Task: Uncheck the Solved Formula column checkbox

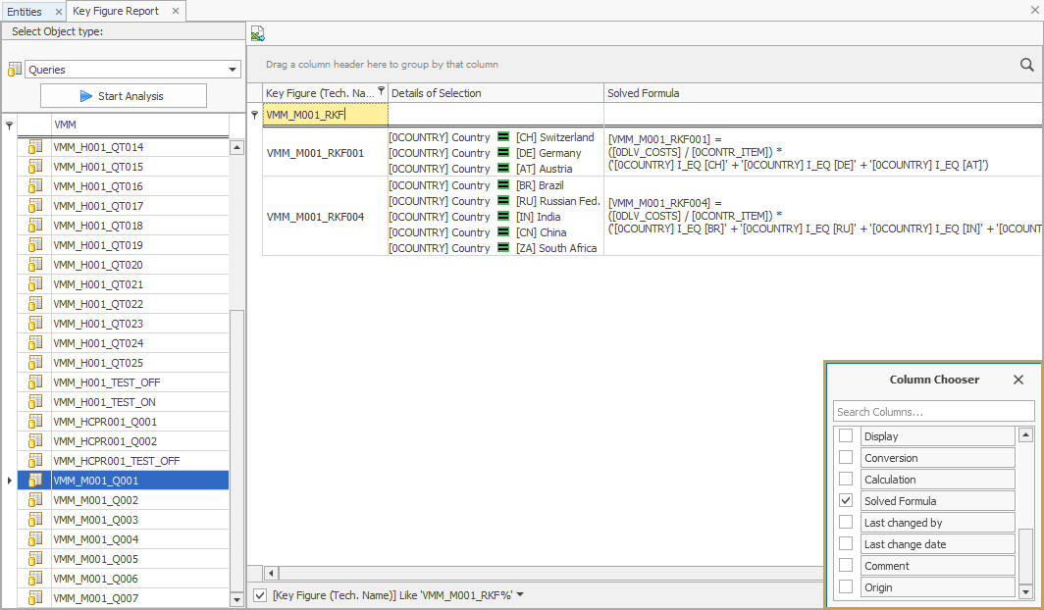Action: point(846,501)
